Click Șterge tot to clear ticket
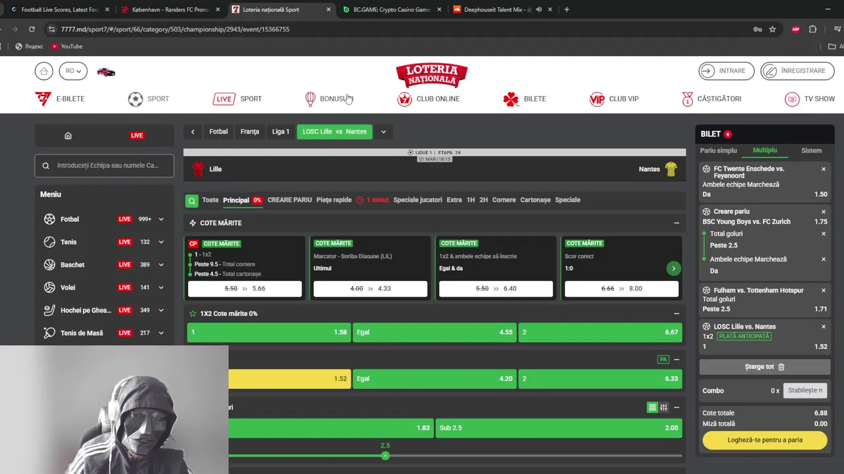 point(765,367)
